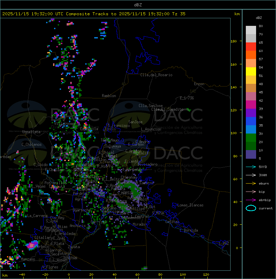Click the magenta storm cell near Arbols
This screenshot has width=276, height=279.
[32, 246]
